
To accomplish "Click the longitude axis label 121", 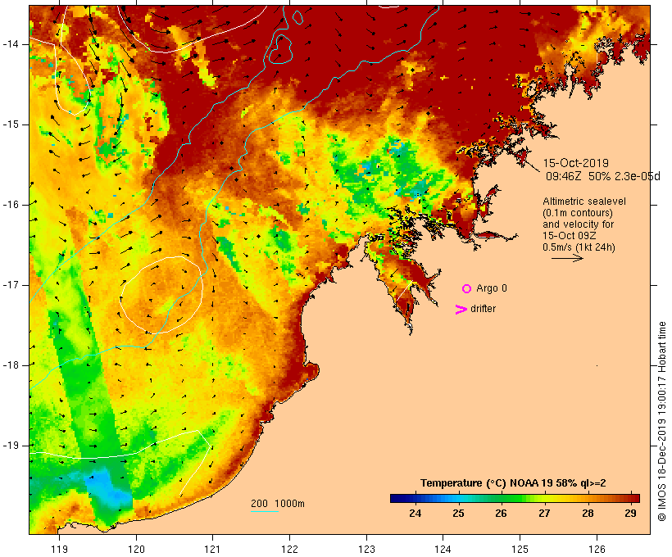I will click(212, 549).
